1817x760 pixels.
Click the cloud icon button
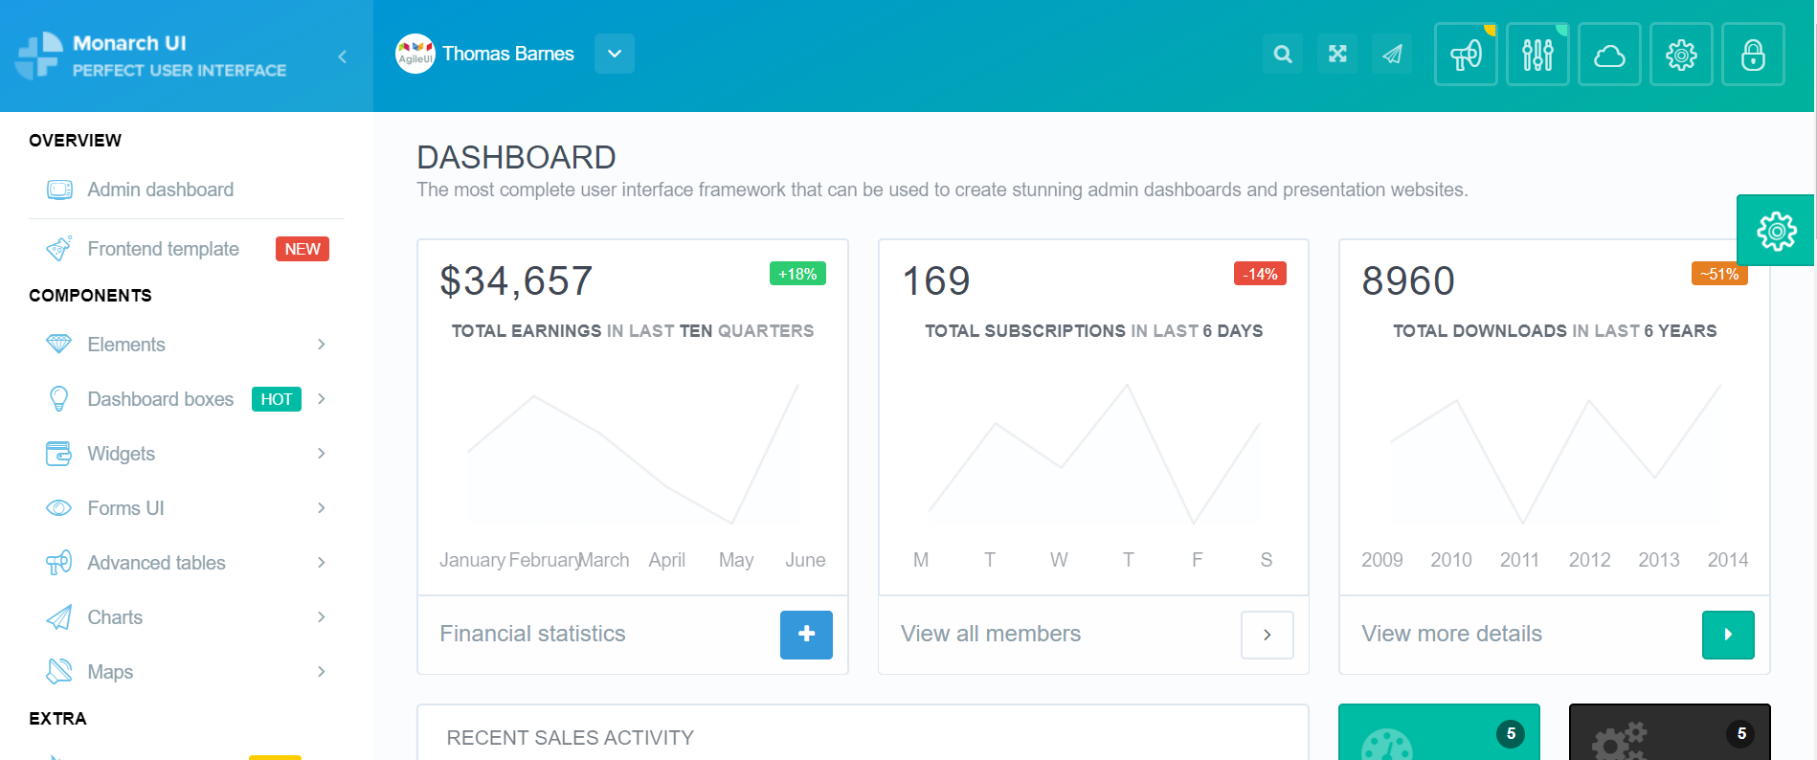tap(1609, 55)
